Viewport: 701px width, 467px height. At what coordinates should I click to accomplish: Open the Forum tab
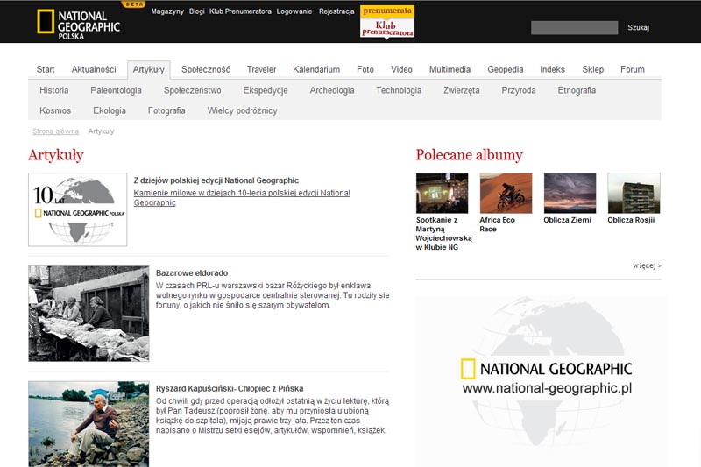coord(632,69)
